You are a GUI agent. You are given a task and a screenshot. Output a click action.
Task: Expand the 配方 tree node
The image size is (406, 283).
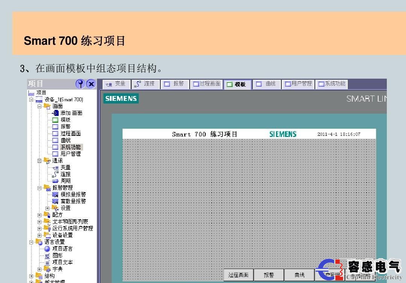tap(39, 215)
